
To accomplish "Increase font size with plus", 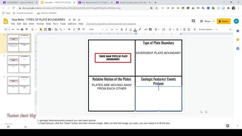I will point(117,29).
